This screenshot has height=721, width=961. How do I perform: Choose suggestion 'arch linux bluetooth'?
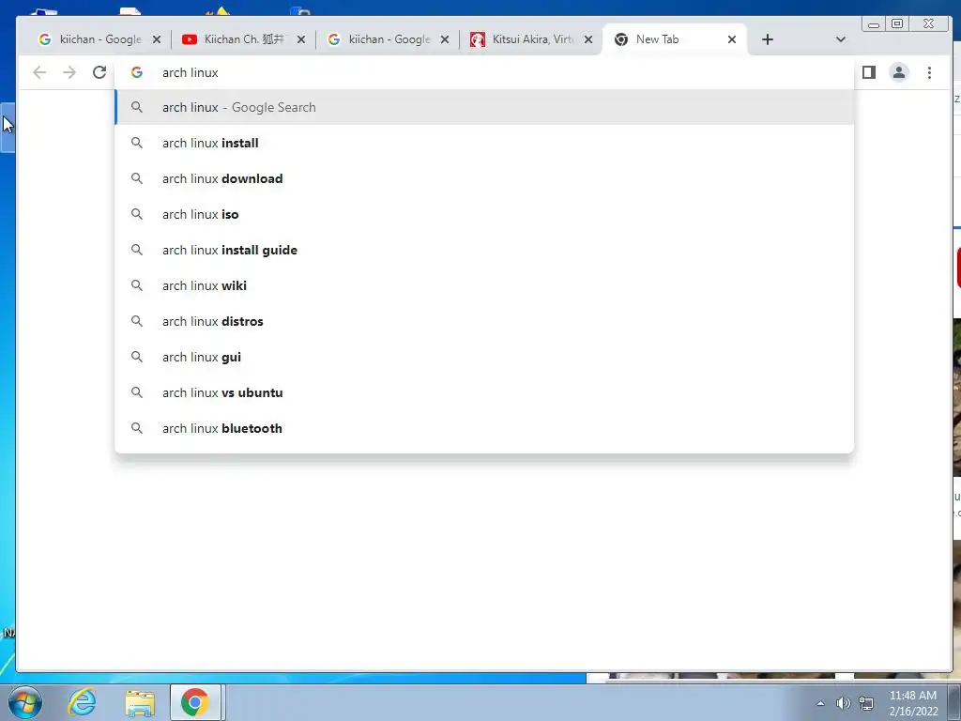coord(484,428)
